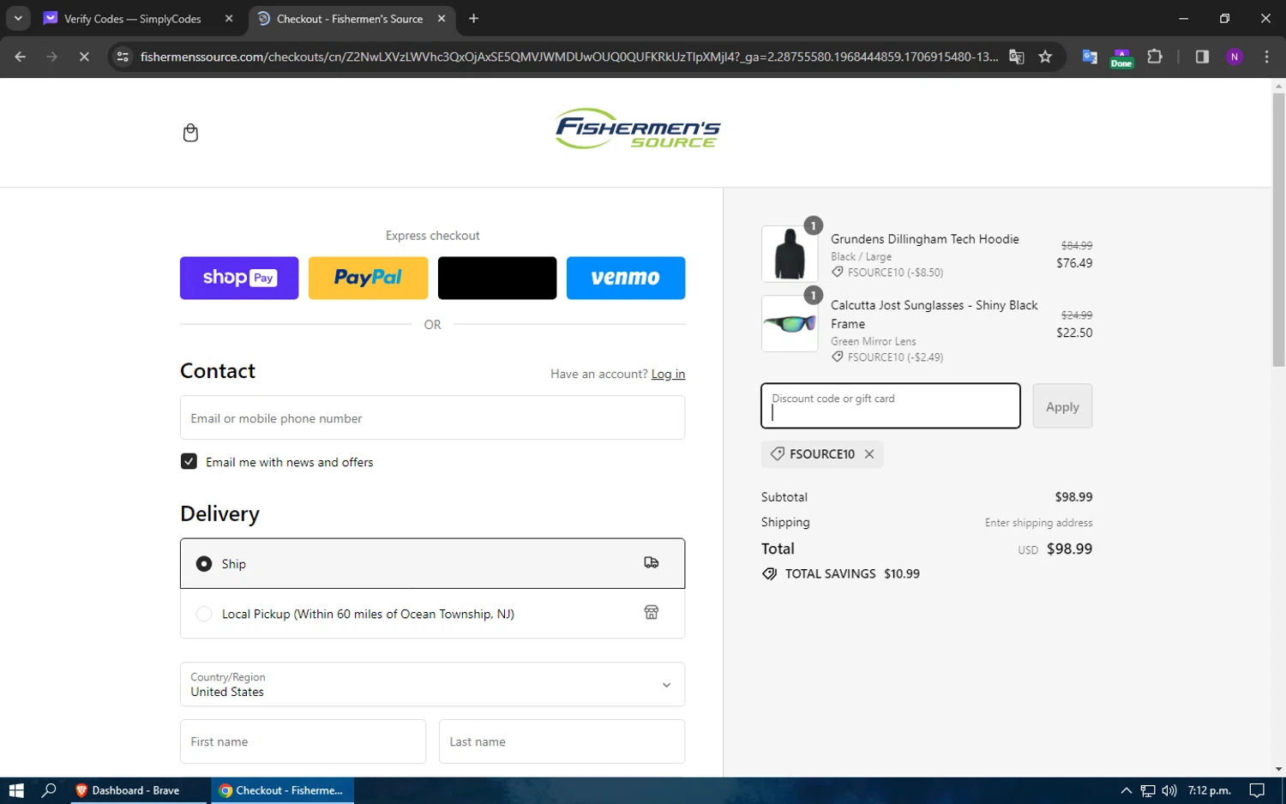
Task: Select the Checkout - Fishermen's Source tab
Action: click(350, 19)
